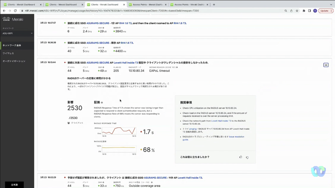Click SNR info icon in 19:07:57 event
The height and width of the screenshot is (188, 335).
[103, 28]
